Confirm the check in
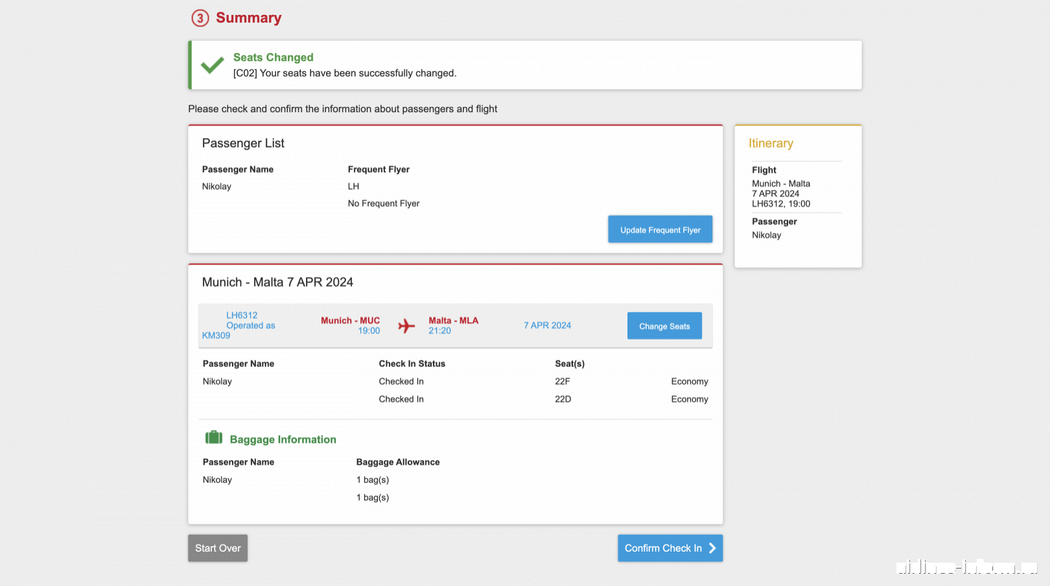Image resolution: width=1050 pixels, height=586 pixels. tap(670, 548)
